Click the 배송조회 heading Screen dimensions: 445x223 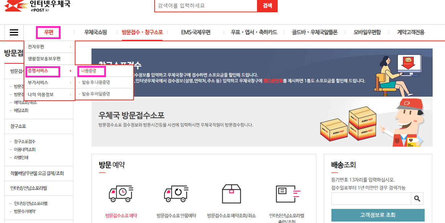(344, 165)
